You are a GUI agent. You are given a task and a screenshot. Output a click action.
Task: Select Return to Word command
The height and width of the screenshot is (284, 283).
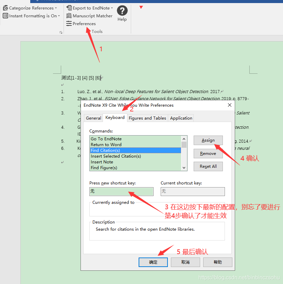point(135,144)
